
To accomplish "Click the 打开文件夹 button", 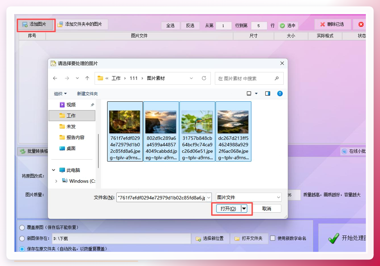I will [x=249, y=239].
